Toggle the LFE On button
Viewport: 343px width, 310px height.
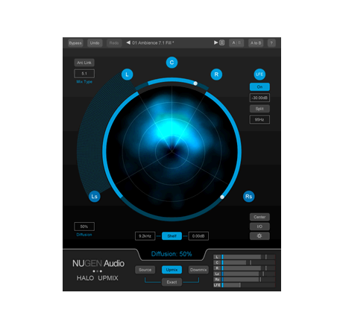click(x=259, y=87)
